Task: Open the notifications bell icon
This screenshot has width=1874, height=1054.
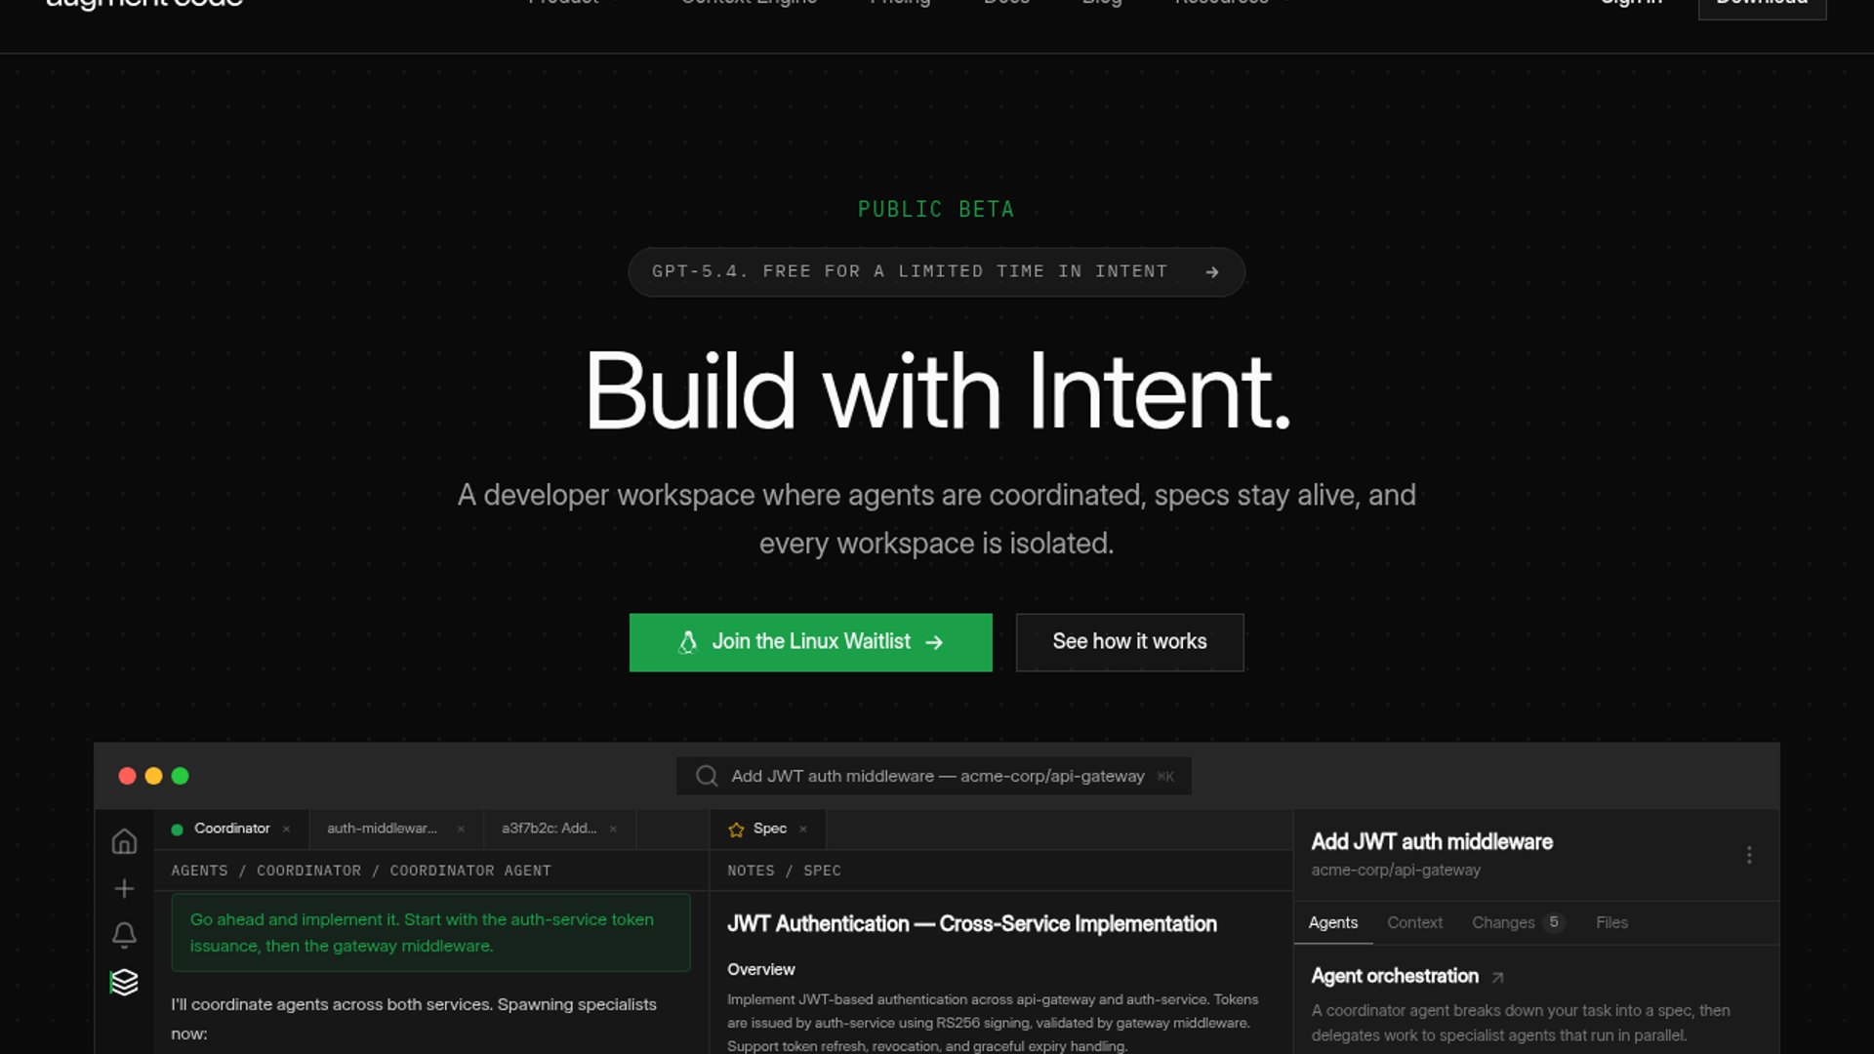Action: point(124,935)
